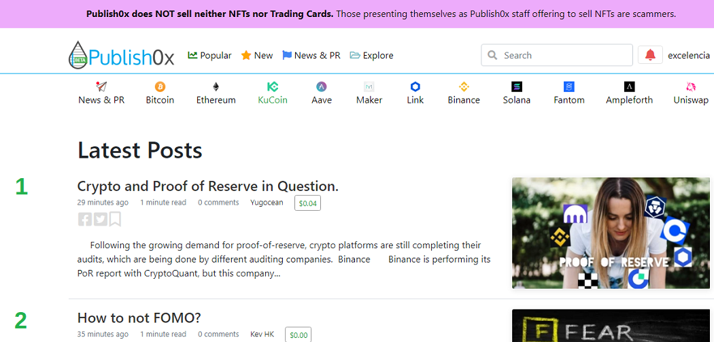Open '0 comments' on Proof of Reserve post

[x=218, y=202]
